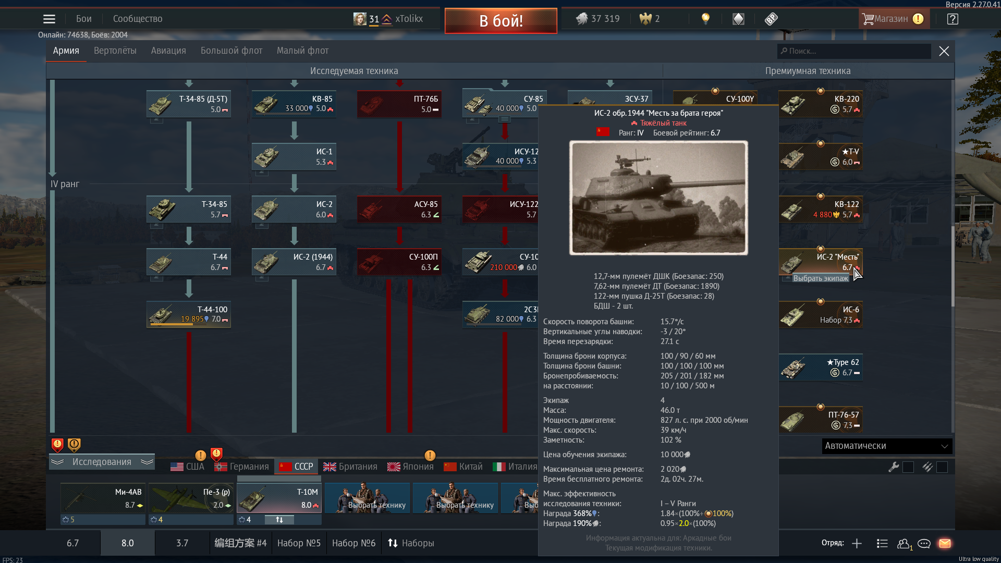Open the help question mark icon

pos(953,19)
